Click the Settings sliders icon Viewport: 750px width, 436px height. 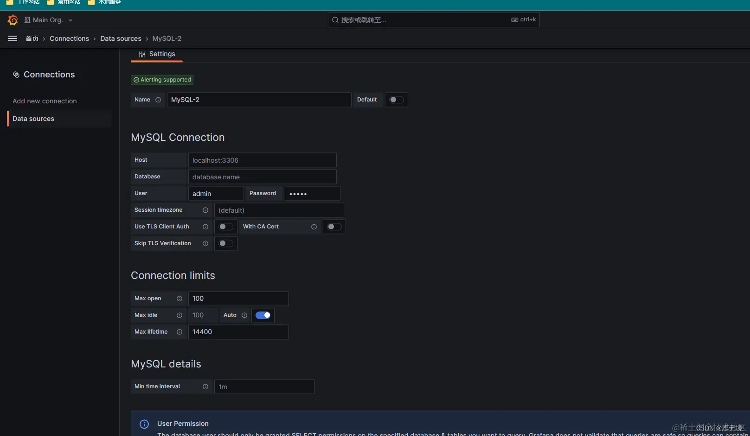coord(142,54)
